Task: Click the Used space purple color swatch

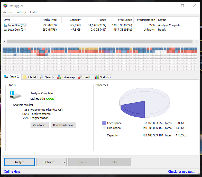Action: 104,123
